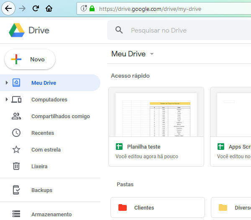This screenshot has height=220, width=251.
Task: Click the yellow Divers folder icon
Action: [223, 207]
